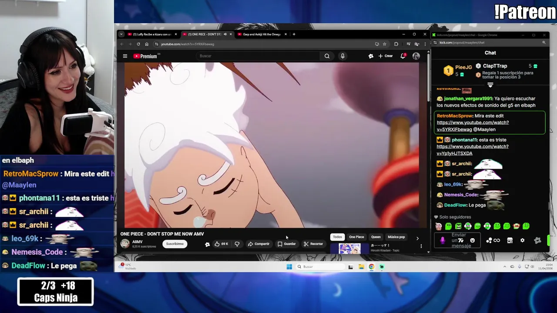This screenshot has width=557, height=313.
Task: Select the One Piece filter chip
Action: click(x=356, y=237)
